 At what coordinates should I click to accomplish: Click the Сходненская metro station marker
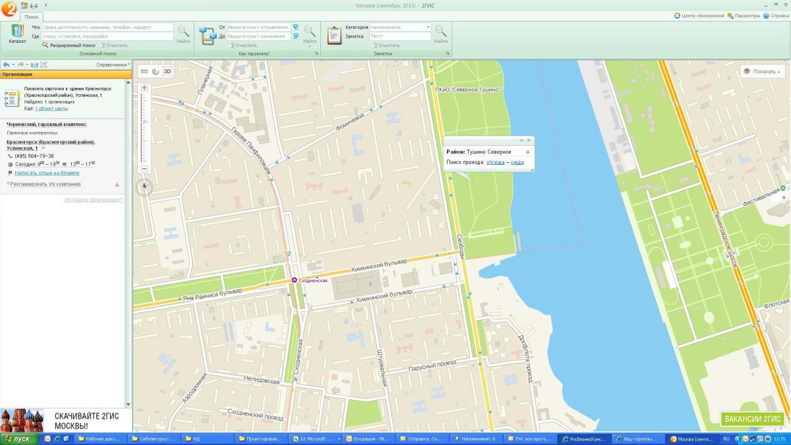(x=294, y=281)
